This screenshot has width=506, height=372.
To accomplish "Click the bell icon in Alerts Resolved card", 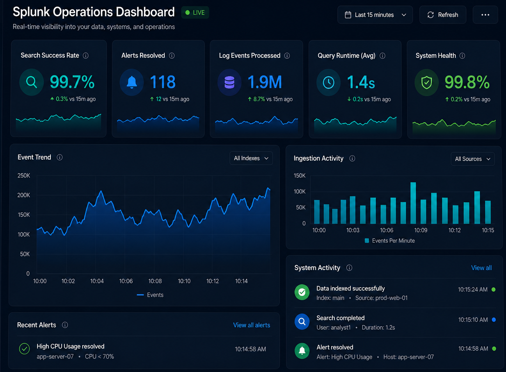I will tap(132, 82).
